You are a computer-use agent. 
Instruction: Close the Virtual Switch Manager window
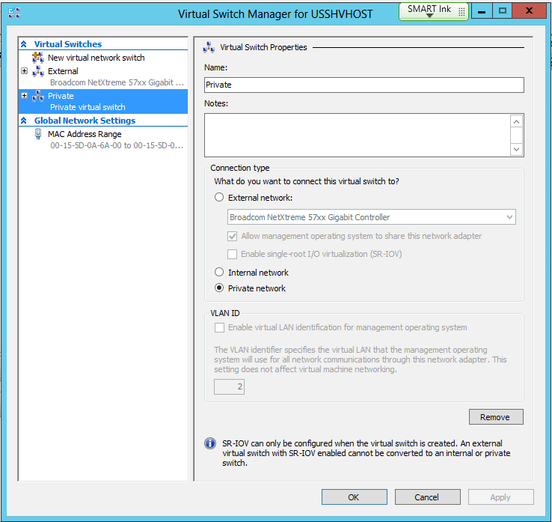tap(529, 11)
